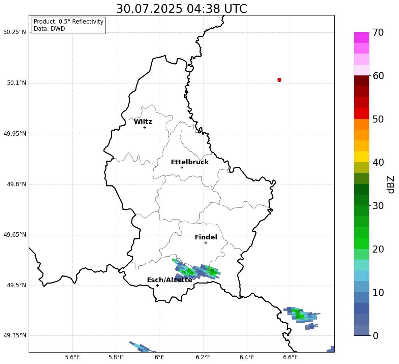Click the 6°E longitude label
This screenshot has height=364, width=399.
coord(159,357)
